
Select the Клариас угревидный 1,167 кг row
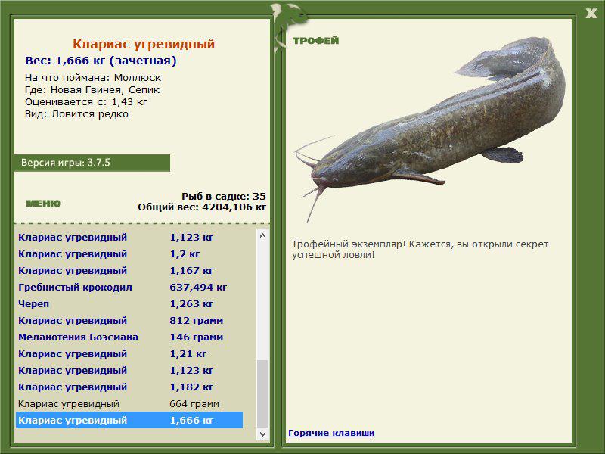click(129, 271)
